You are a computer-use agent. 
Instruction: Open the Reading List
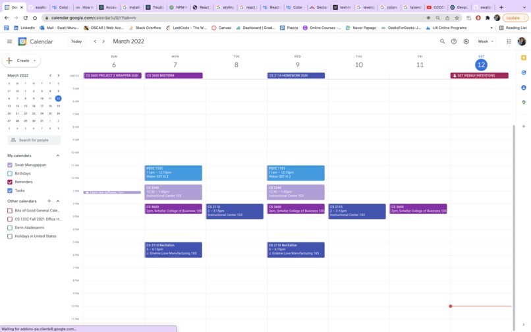coord(513,28)
